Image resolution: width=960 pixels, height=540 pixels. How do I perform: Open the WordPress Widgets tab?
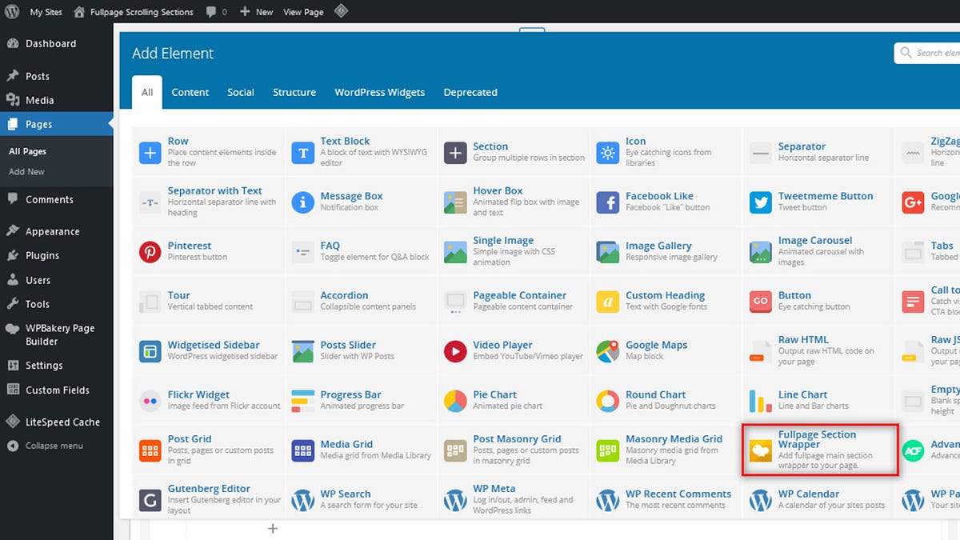pyautogui.click(x=380, y=92)
